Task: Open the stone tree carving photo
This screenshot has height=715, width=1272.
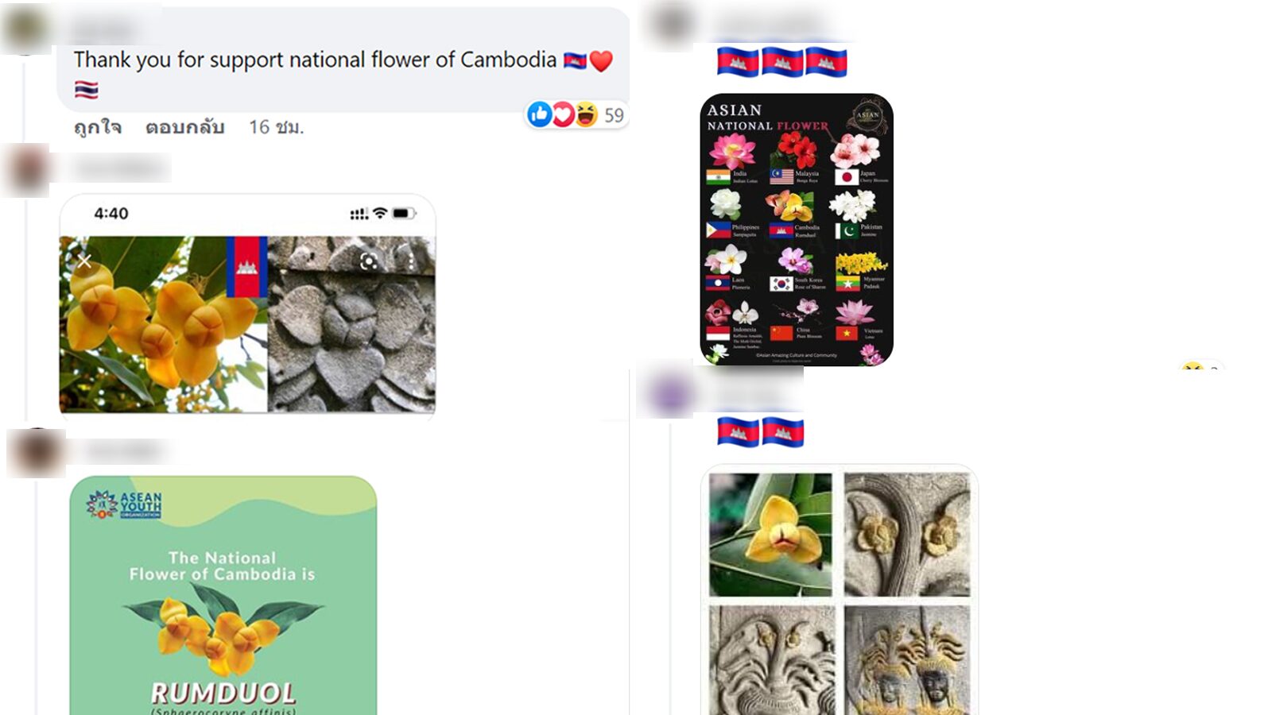Action: (770, 660)
